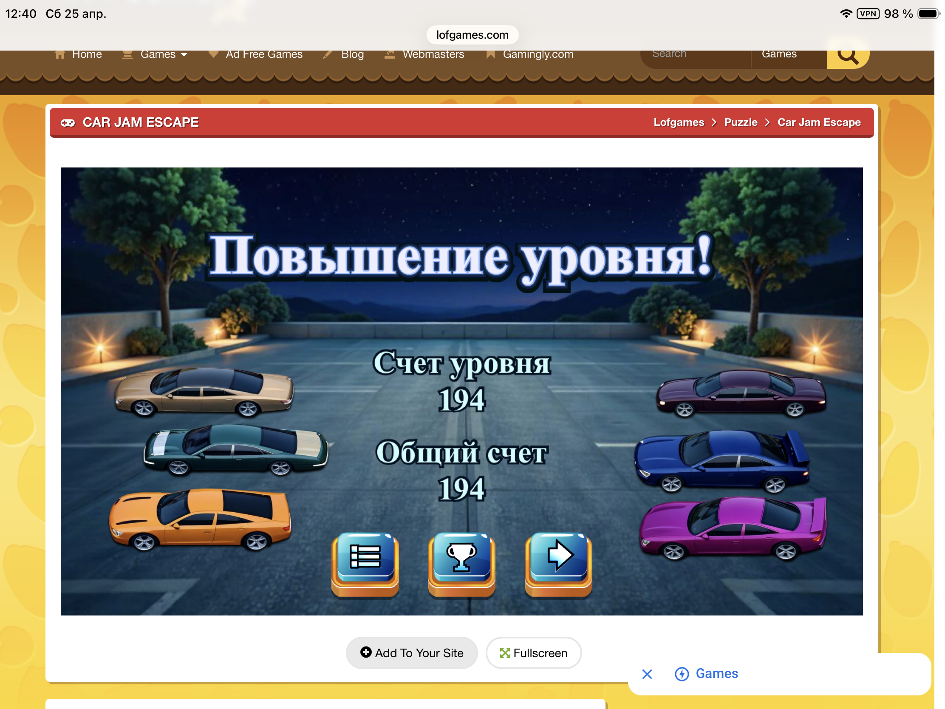This screenshot has height=709, width=945.
Task: Click Add To Your Site button
Action: [411, 652]
